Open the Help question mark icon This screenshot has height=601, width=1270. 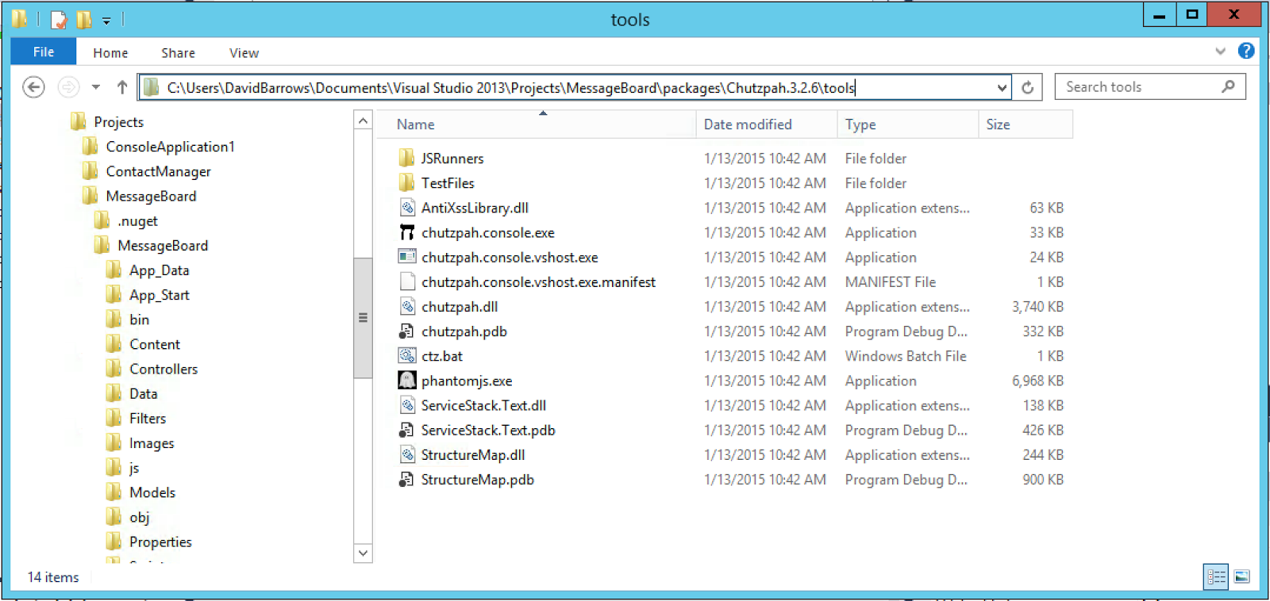(x=1246, y=52)
